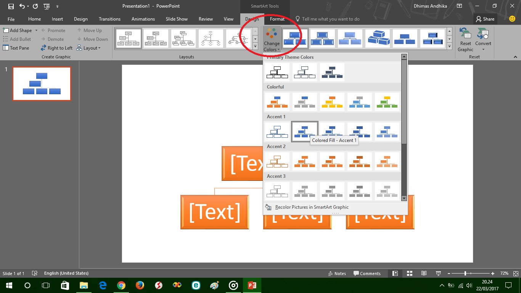521x293 pixels.
Task: Open the Transitions tab
Action: click(109, 19)
